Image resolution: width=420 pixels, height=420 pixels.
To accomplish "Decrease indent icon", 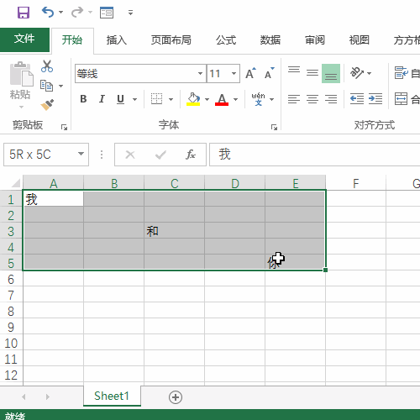I will 357,99.
